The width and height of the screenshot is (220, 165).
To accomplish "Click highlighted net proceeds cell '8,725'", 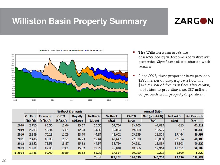I will coord(200,153).
